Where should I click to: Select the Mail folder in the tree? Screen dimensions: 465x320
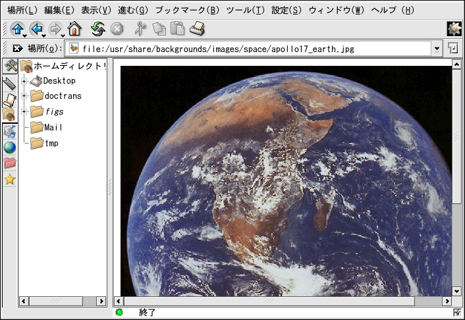[53, 128]
